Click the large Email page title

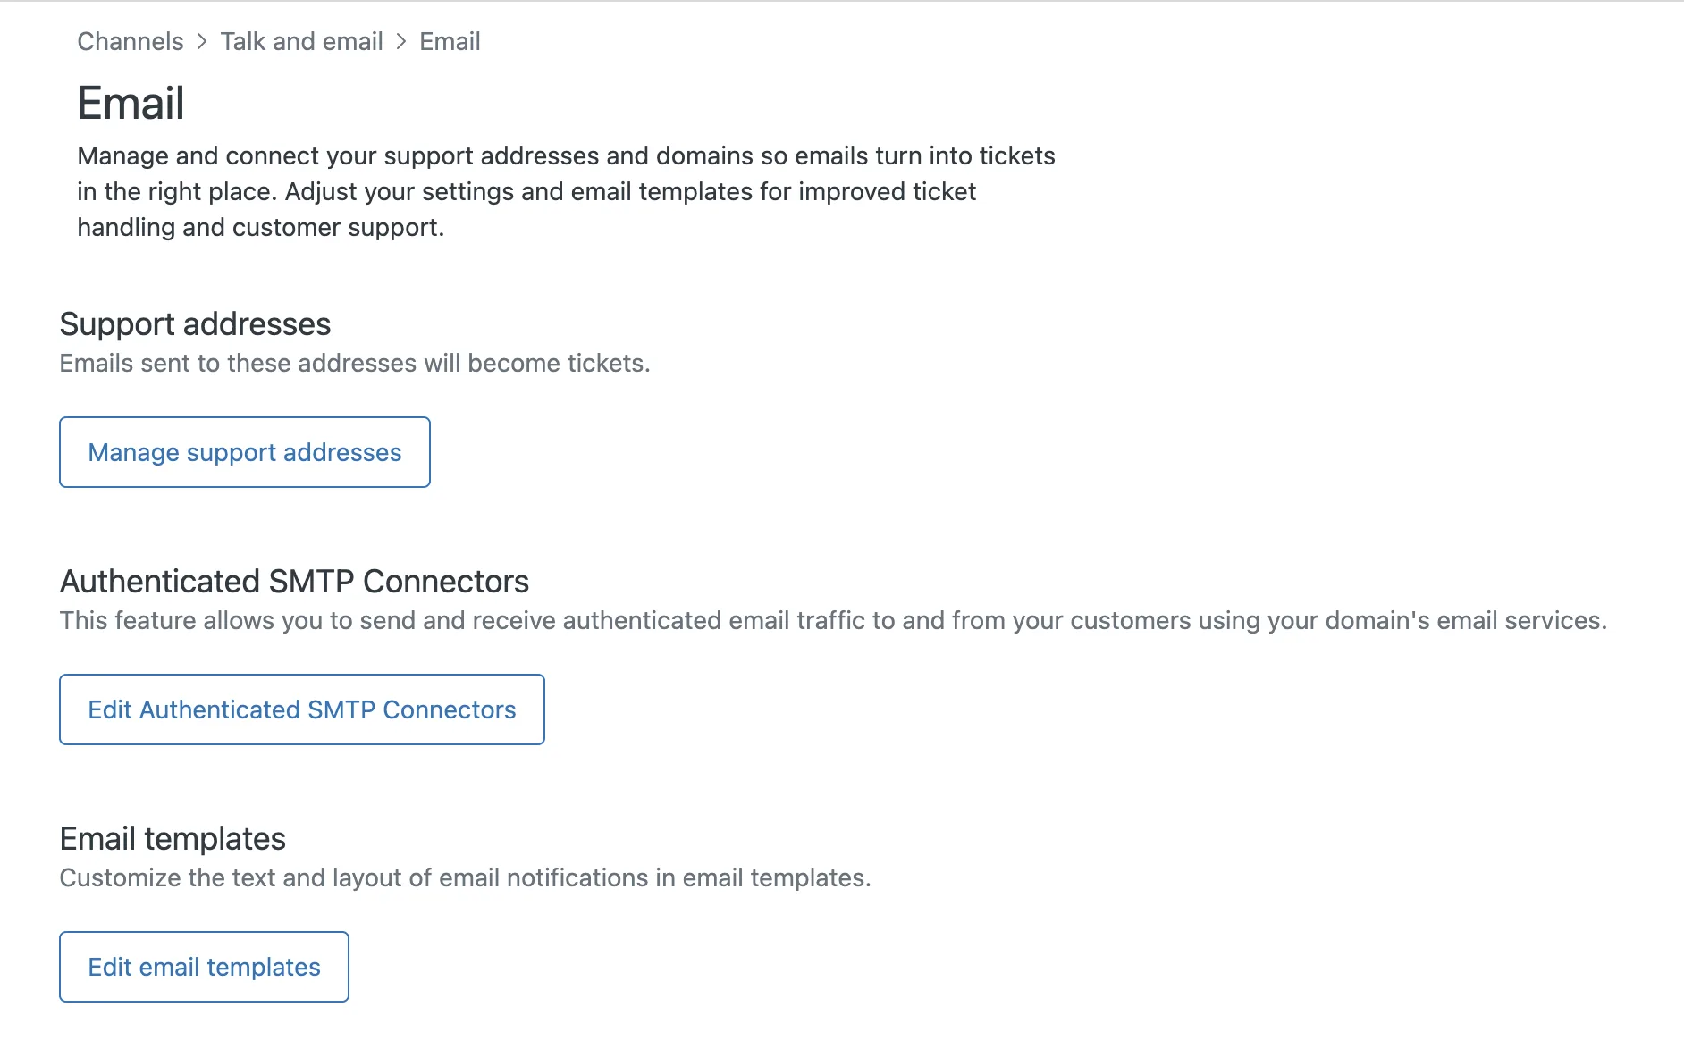pos(131,103)
